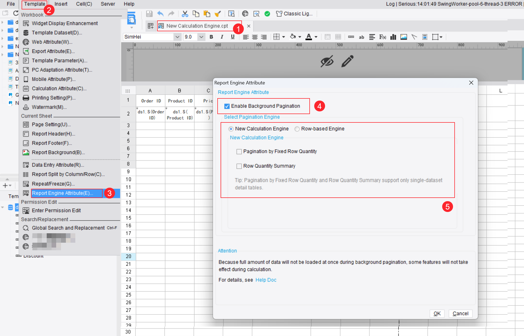Click the Cut scissors icon

185,14
